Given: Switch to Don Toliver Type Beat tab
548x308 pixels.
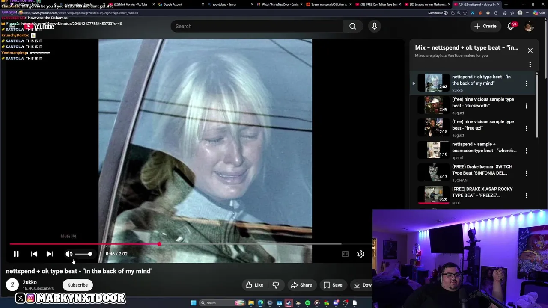Looking at the screenshot, I should tap(379, 4).
